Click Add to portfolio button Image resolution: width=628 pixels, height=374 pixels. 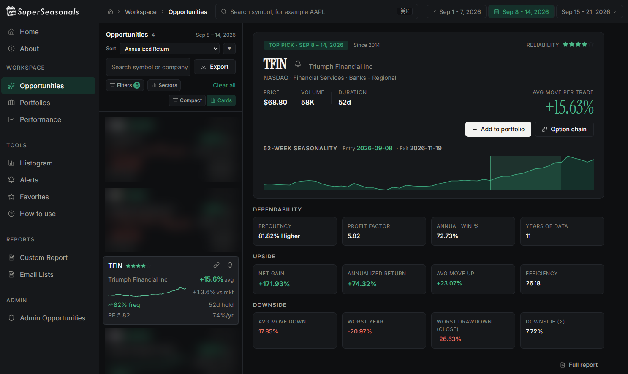point(498,129)
